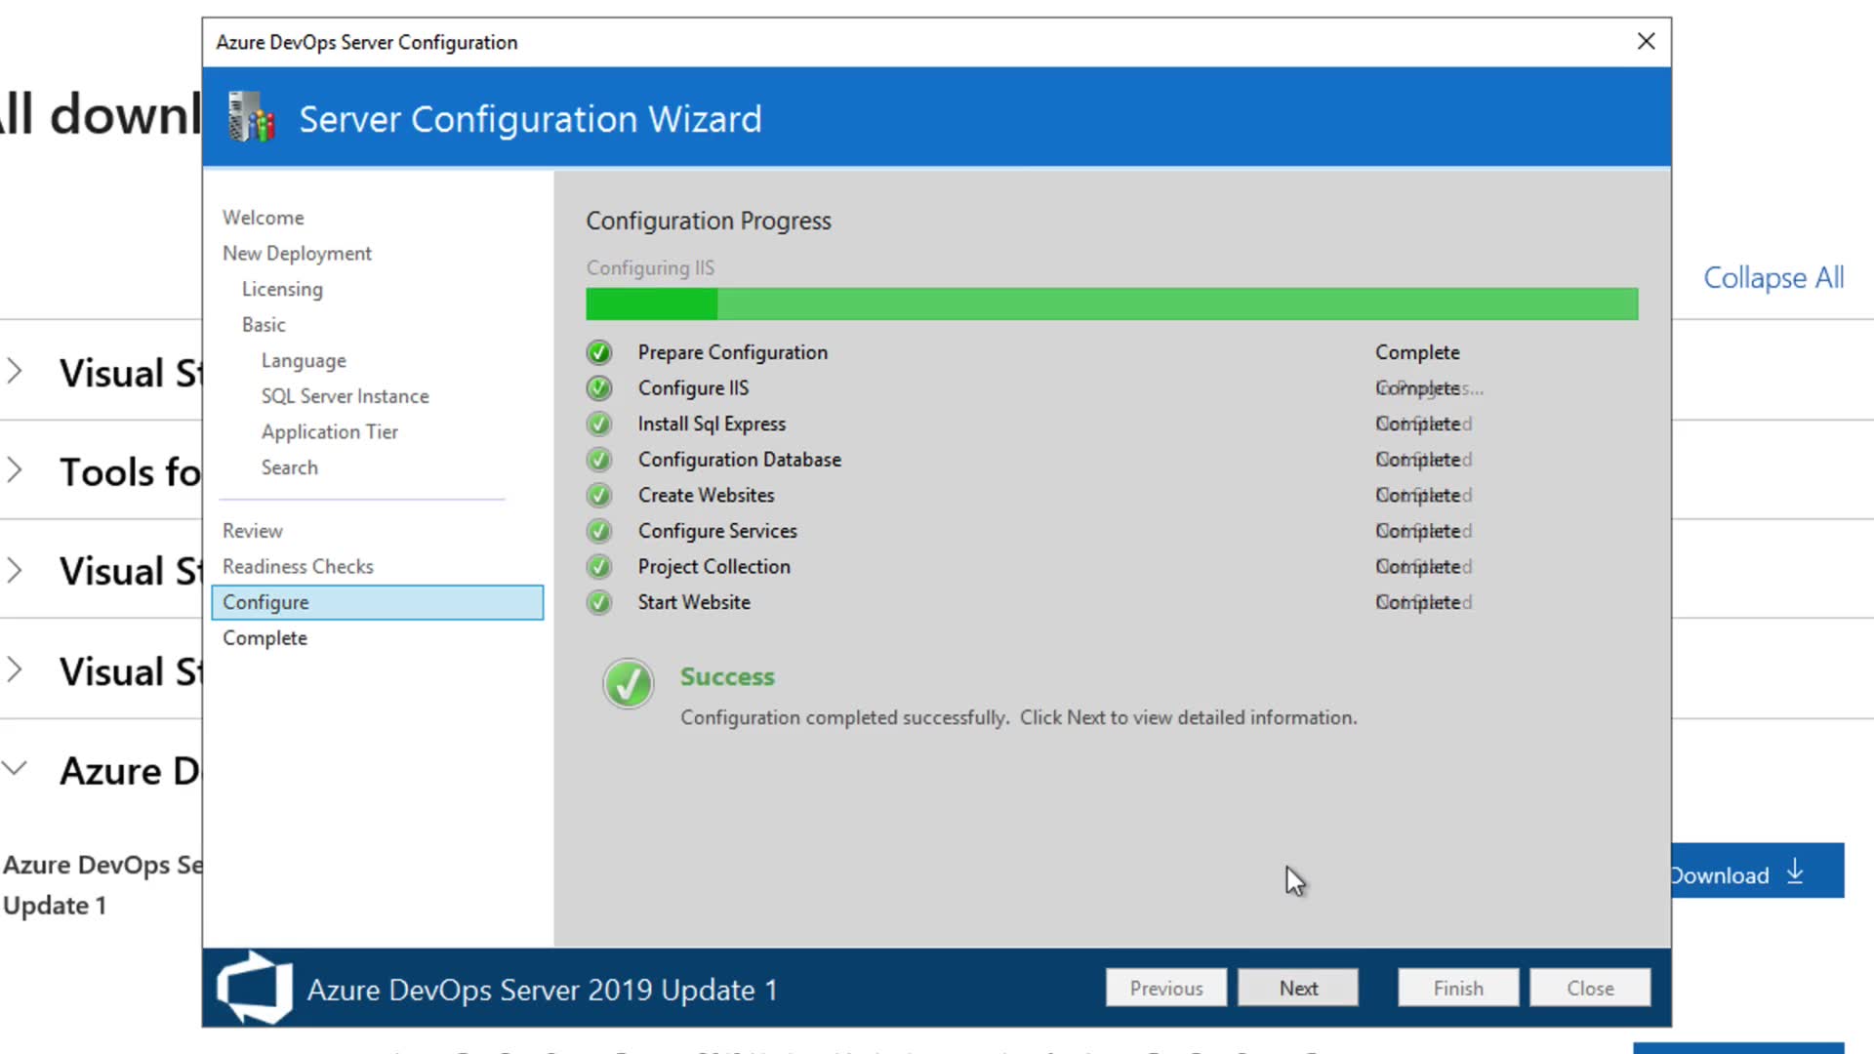Collapse the Azure D... section chevron
Viewport: 1874px width, 1054px height.
pyautogui.click(x=15, y=769)
